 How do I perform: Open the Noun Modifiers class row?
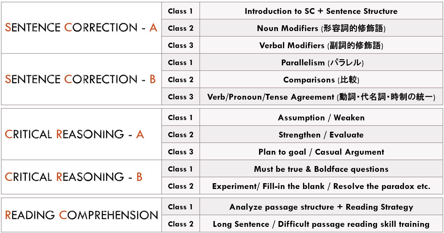321,28
